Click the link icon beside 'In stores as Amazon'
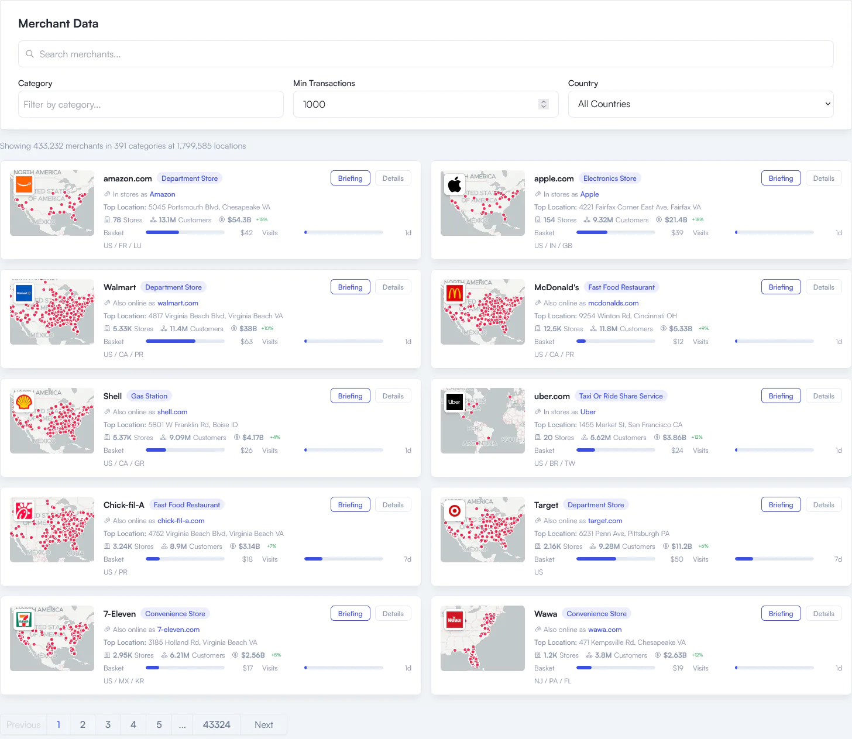The width and height of the screenshot is (852, 739). point(107,194)
